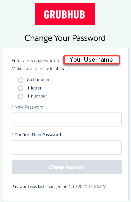Click the Change Password button
This screenshot has height=202, width=131.
67,167
